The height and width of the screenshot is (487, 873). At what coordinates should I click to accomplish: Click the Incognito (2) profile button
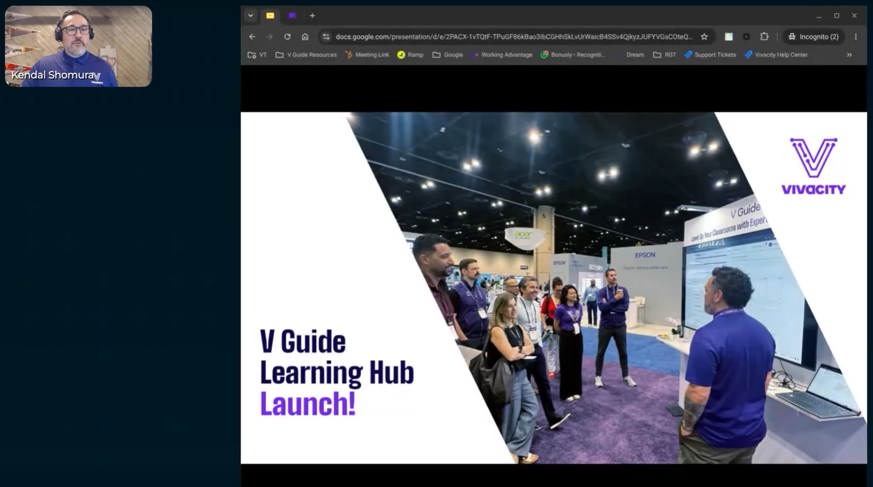pyautogui.click(x=813, y=37)
